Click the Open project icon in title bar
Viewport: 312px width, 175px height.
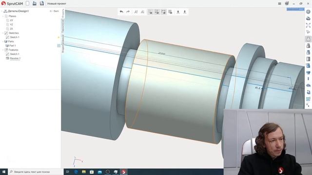35,3
